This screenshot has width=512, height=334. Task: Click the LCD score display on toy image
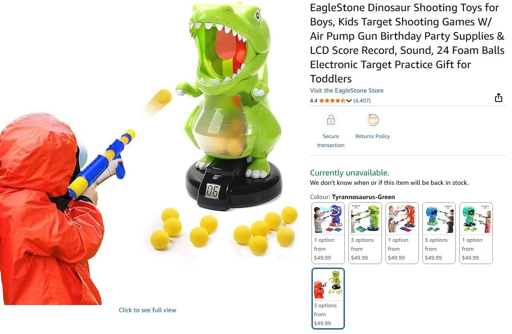212,191
